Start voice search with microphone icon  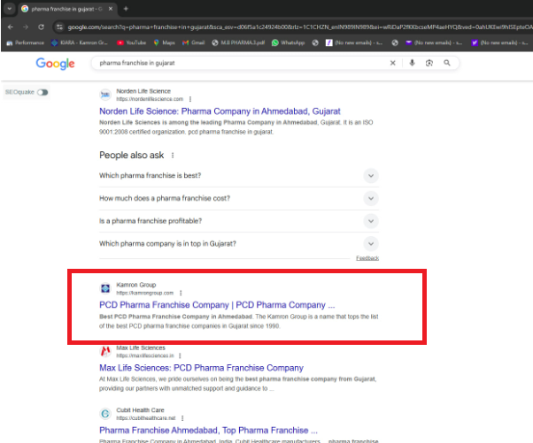click(x=413, y=63)
